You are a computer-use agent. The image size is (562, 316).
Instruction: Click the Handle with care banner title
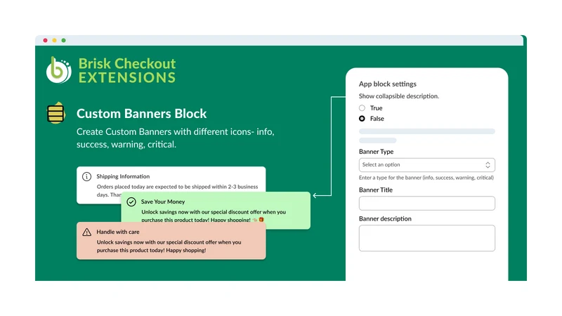(x=118, y=232)
